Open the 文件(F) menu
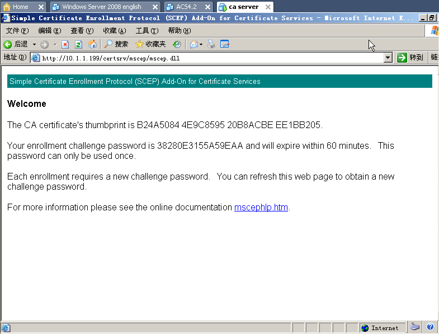 17,31
